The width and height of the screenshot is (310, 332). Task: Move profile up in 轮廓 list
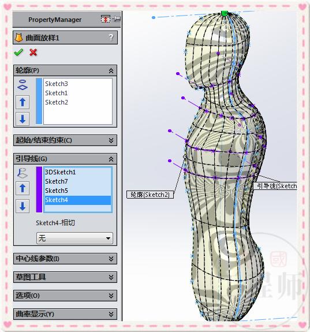coord(23,102)
